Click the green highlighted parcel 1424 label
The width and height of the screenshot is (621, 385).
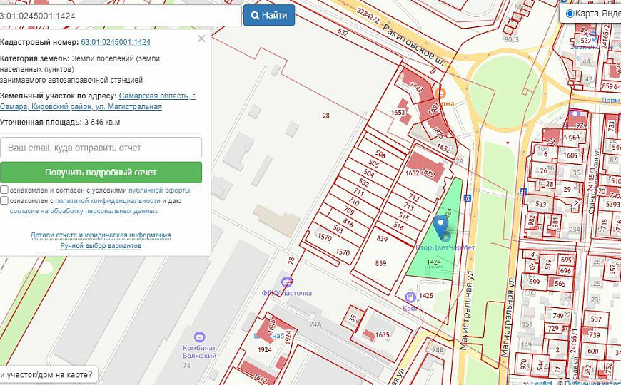click(x=433, y=262)
